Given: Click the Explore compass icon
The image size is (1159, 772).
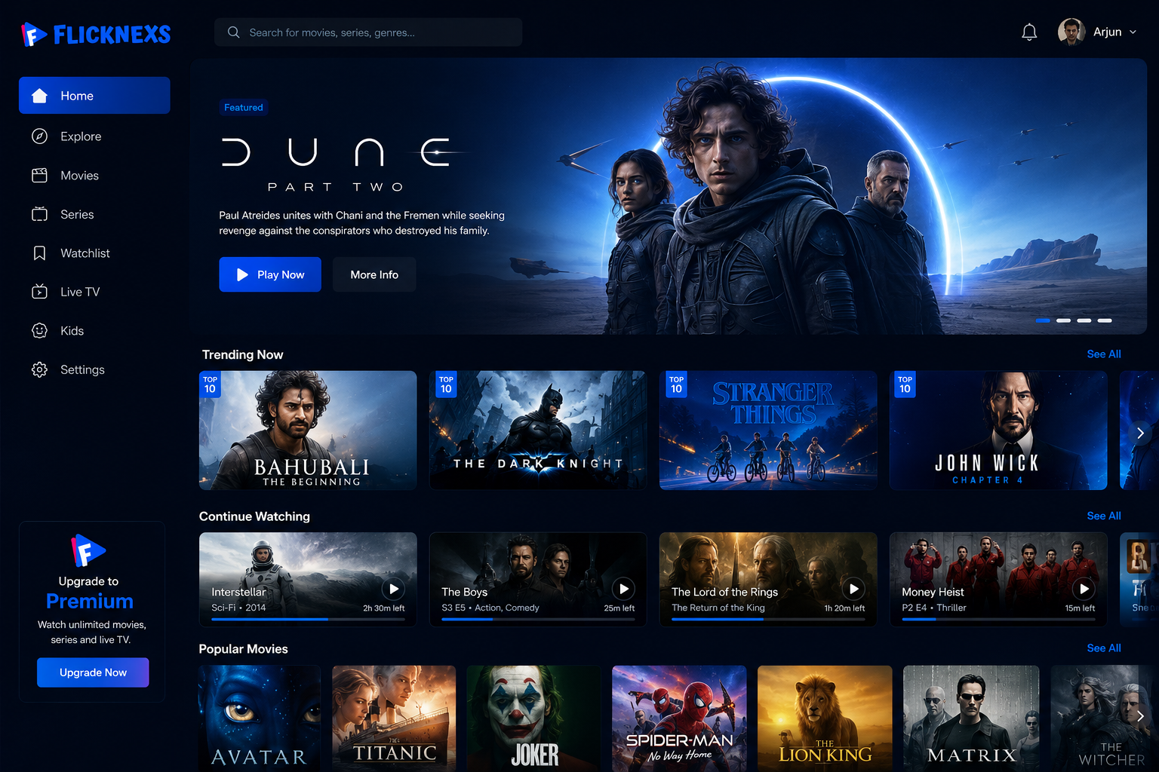Looking at the screenshot, I should click(x=40, y=136).
